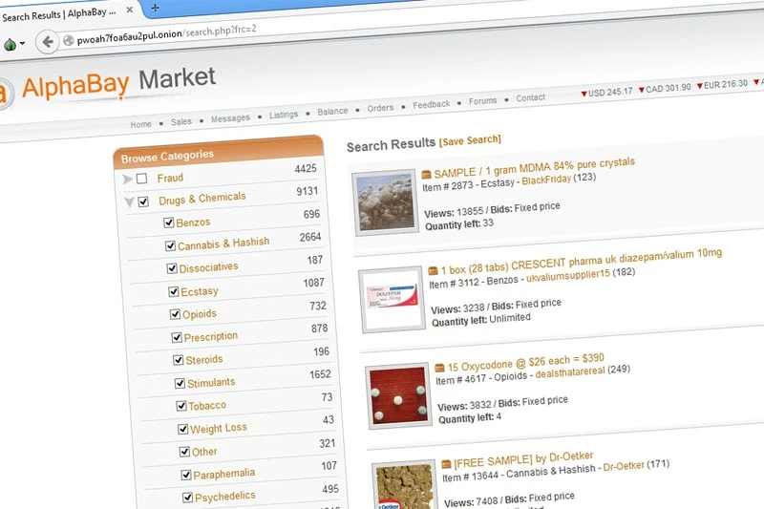Select the Search Results AlphaBay browser tab

[67, 13]
